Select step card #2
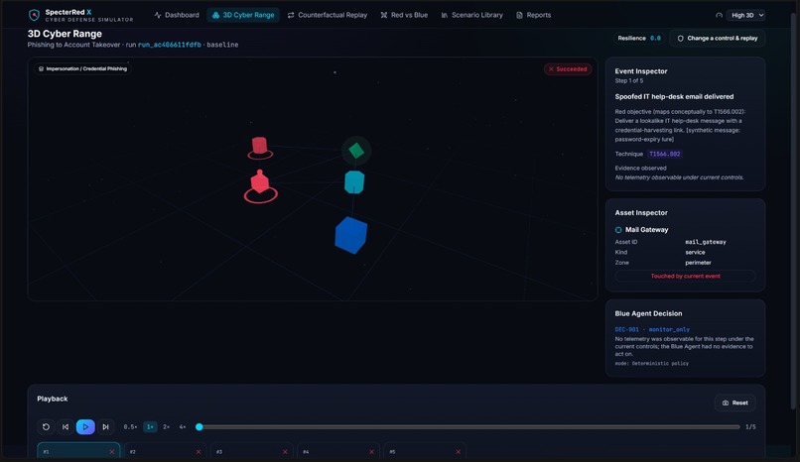 pyautogui.click(x=166, y=451)
